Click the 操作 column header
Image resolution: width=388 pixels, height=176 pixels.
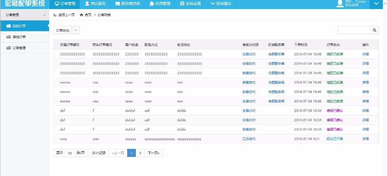(x=366, y=45)
